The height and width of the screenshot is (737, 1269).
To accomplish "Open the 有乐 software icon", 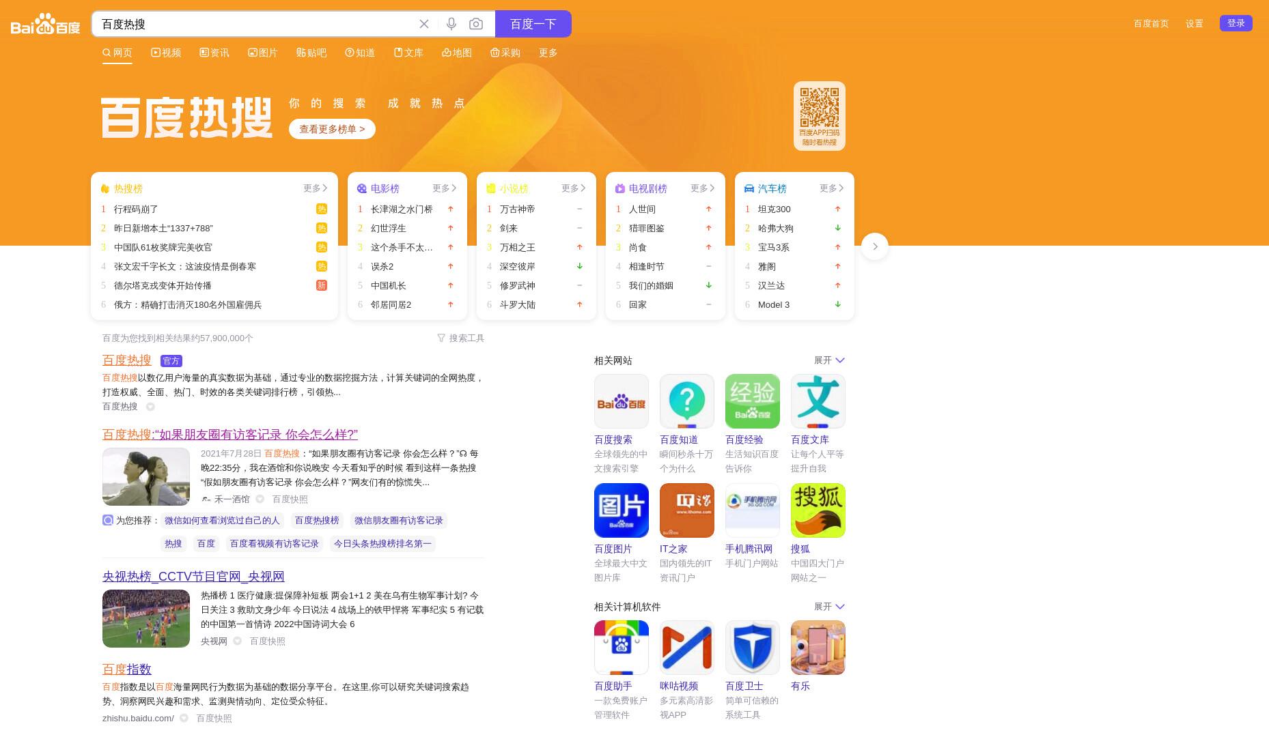I will pos(818,648).
